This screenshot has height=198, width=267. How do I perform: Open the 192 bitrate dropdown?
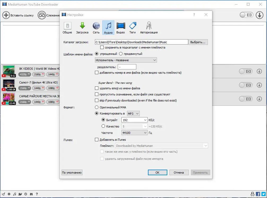coord(134,120)
